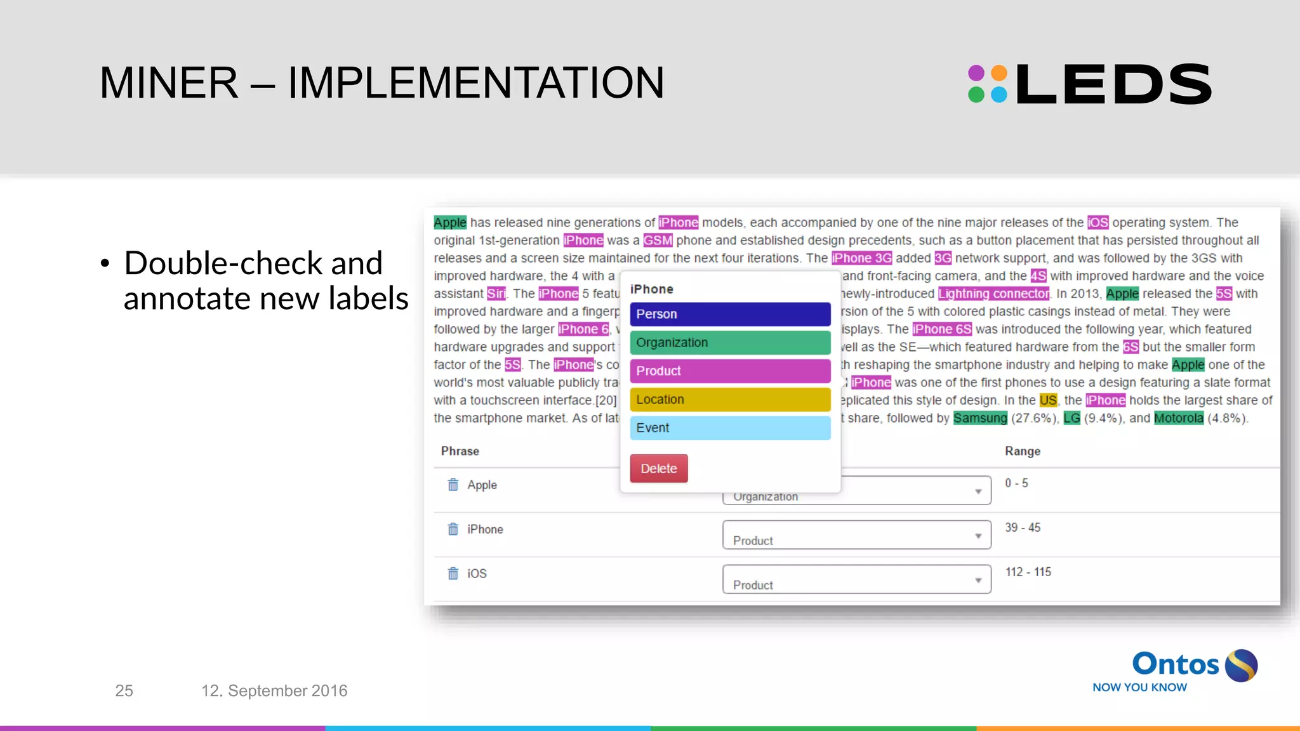Click the highlighted GSM annotation

(658, 240)
